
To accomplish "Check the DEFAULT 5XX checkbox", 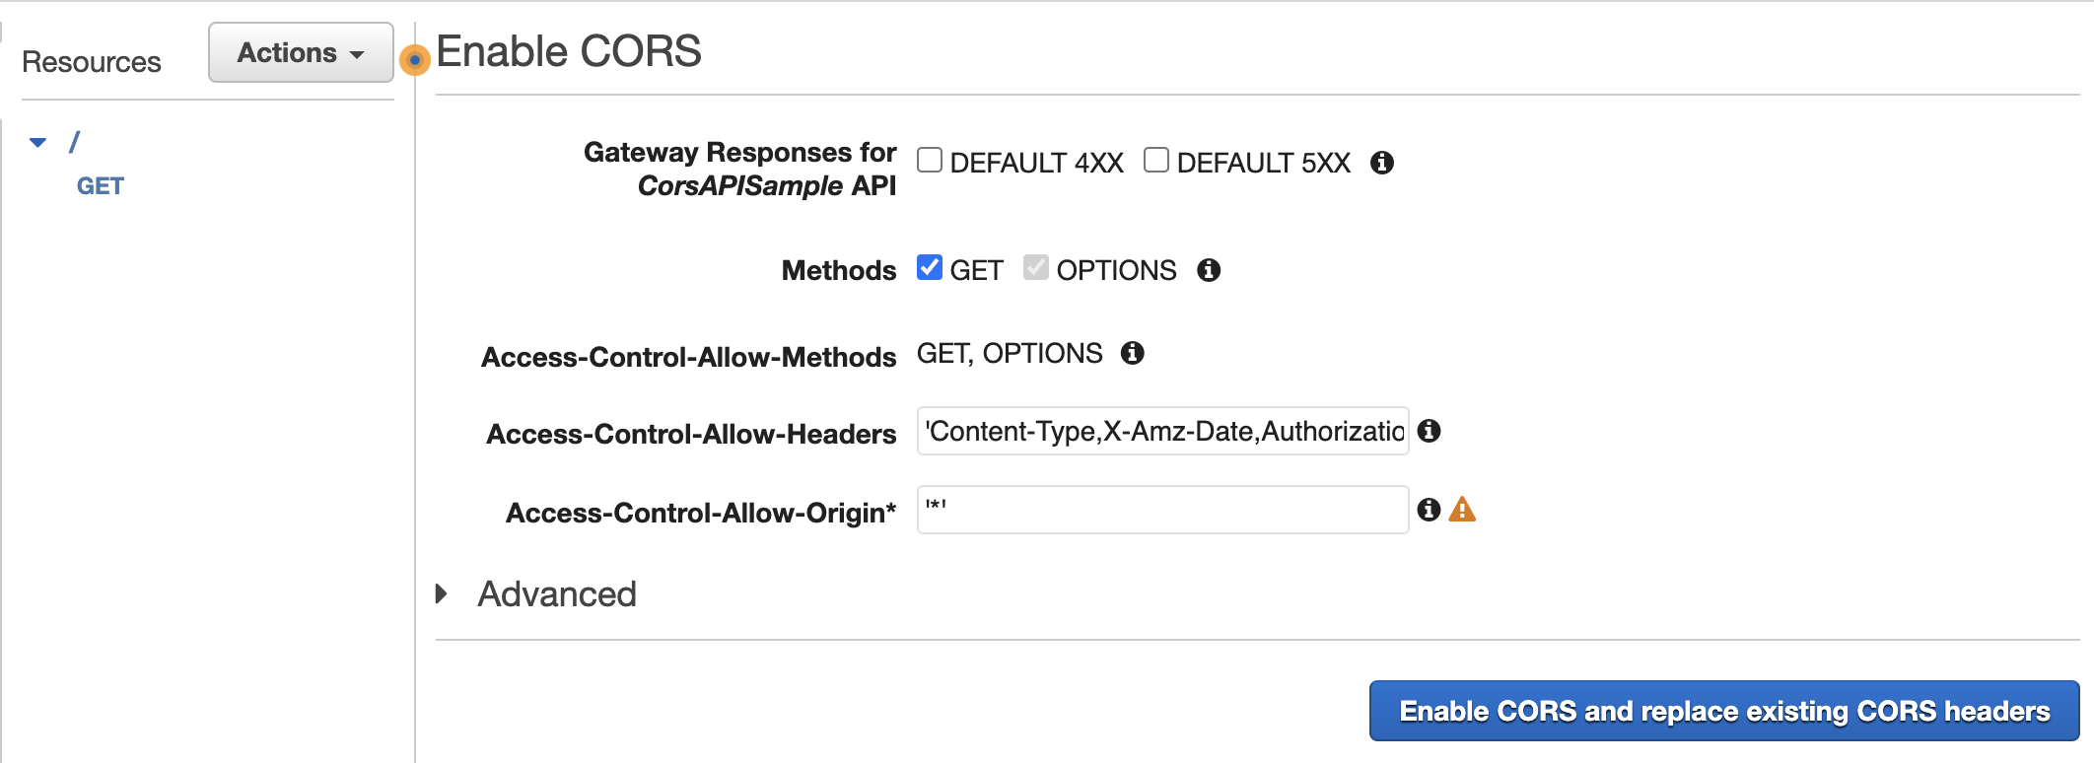I will point(1155,161).
